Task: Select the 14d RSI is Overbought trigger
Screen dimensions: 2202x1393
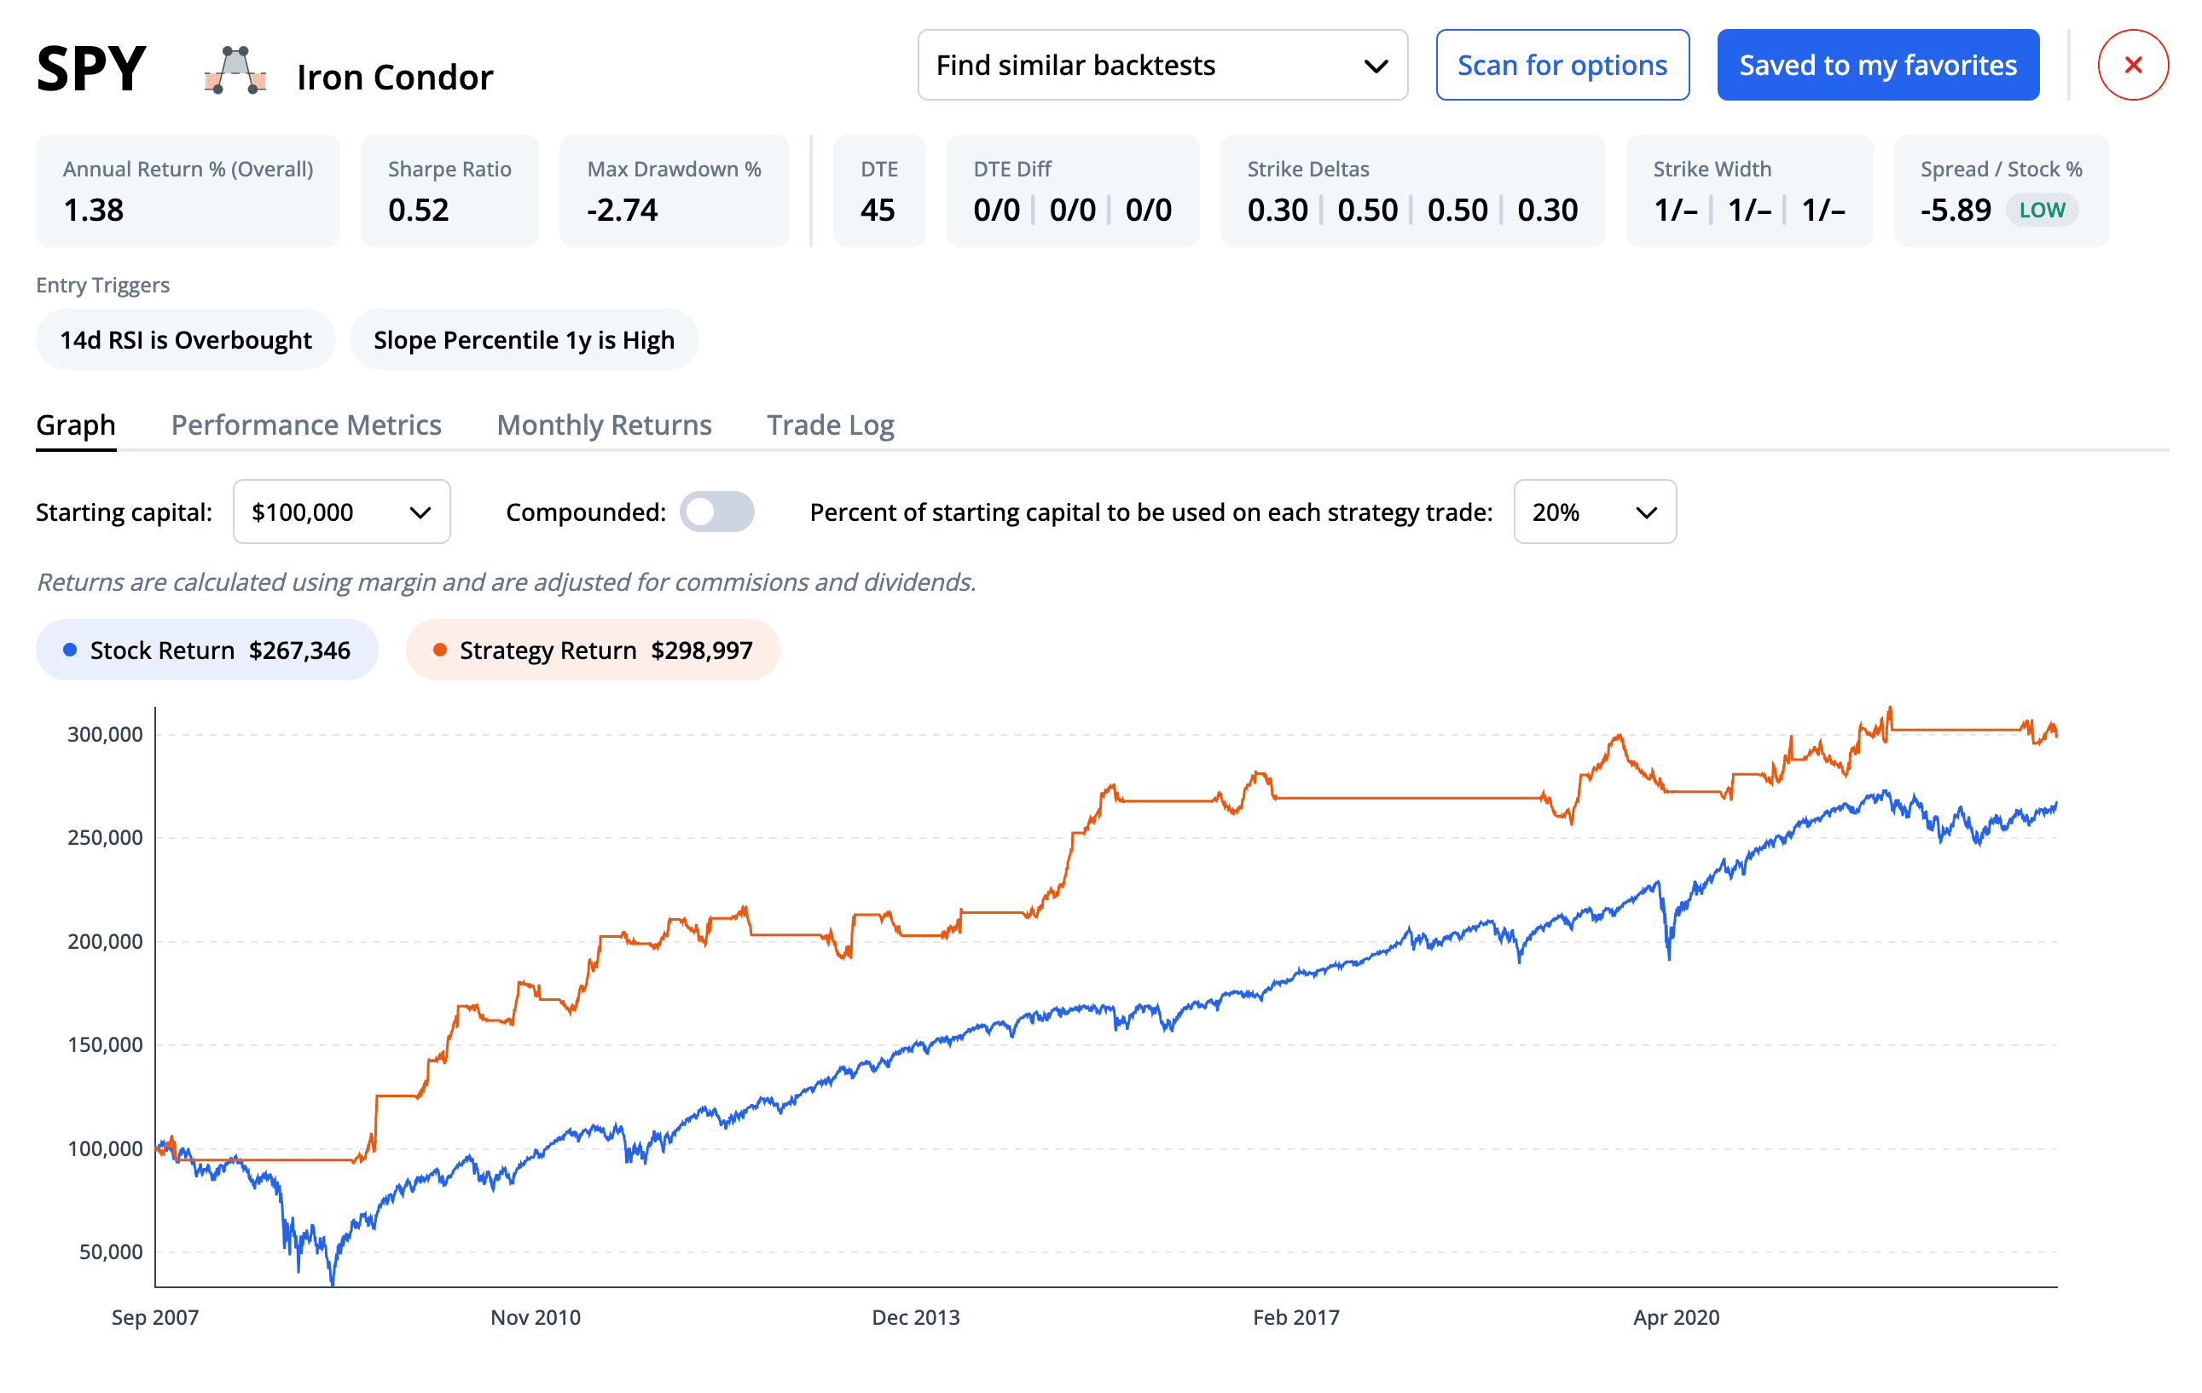Action: [185, 339]
